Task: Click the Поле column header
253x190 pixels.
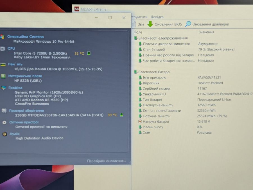Action: [x=138, y=32]
